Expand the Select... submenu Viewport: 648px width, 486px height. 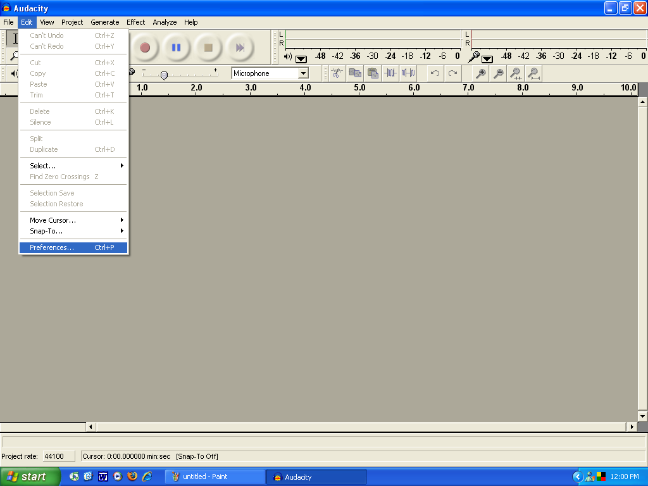(x=73, y=166)
